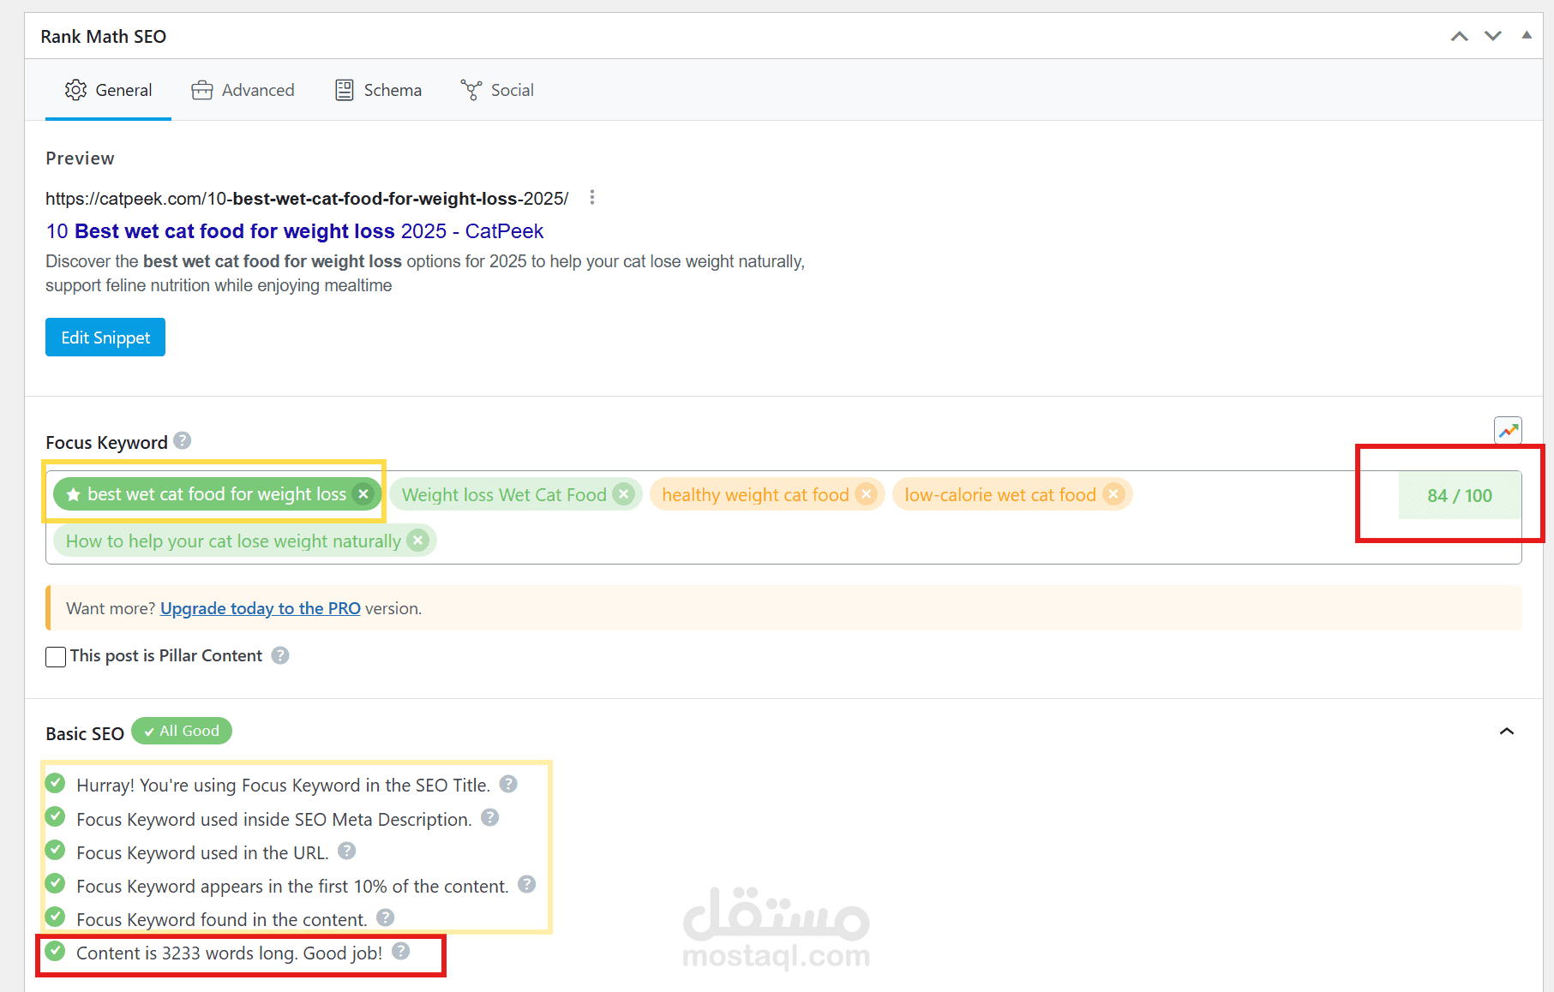
Task: Collapse the Basic SEO section
Action: pos(1507,731)
